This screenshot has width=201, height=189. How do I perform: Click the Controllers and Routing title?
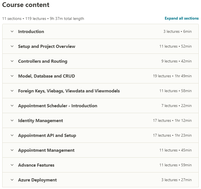pos(43,61)
